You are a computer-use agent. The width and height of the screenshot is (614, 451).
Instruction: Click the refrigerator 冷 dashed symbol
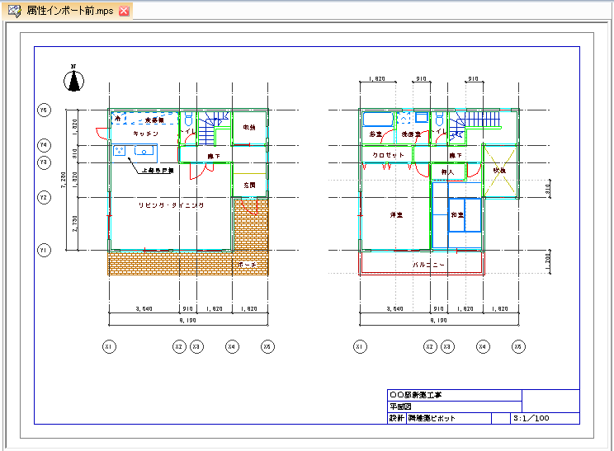[x=119, y=118]
